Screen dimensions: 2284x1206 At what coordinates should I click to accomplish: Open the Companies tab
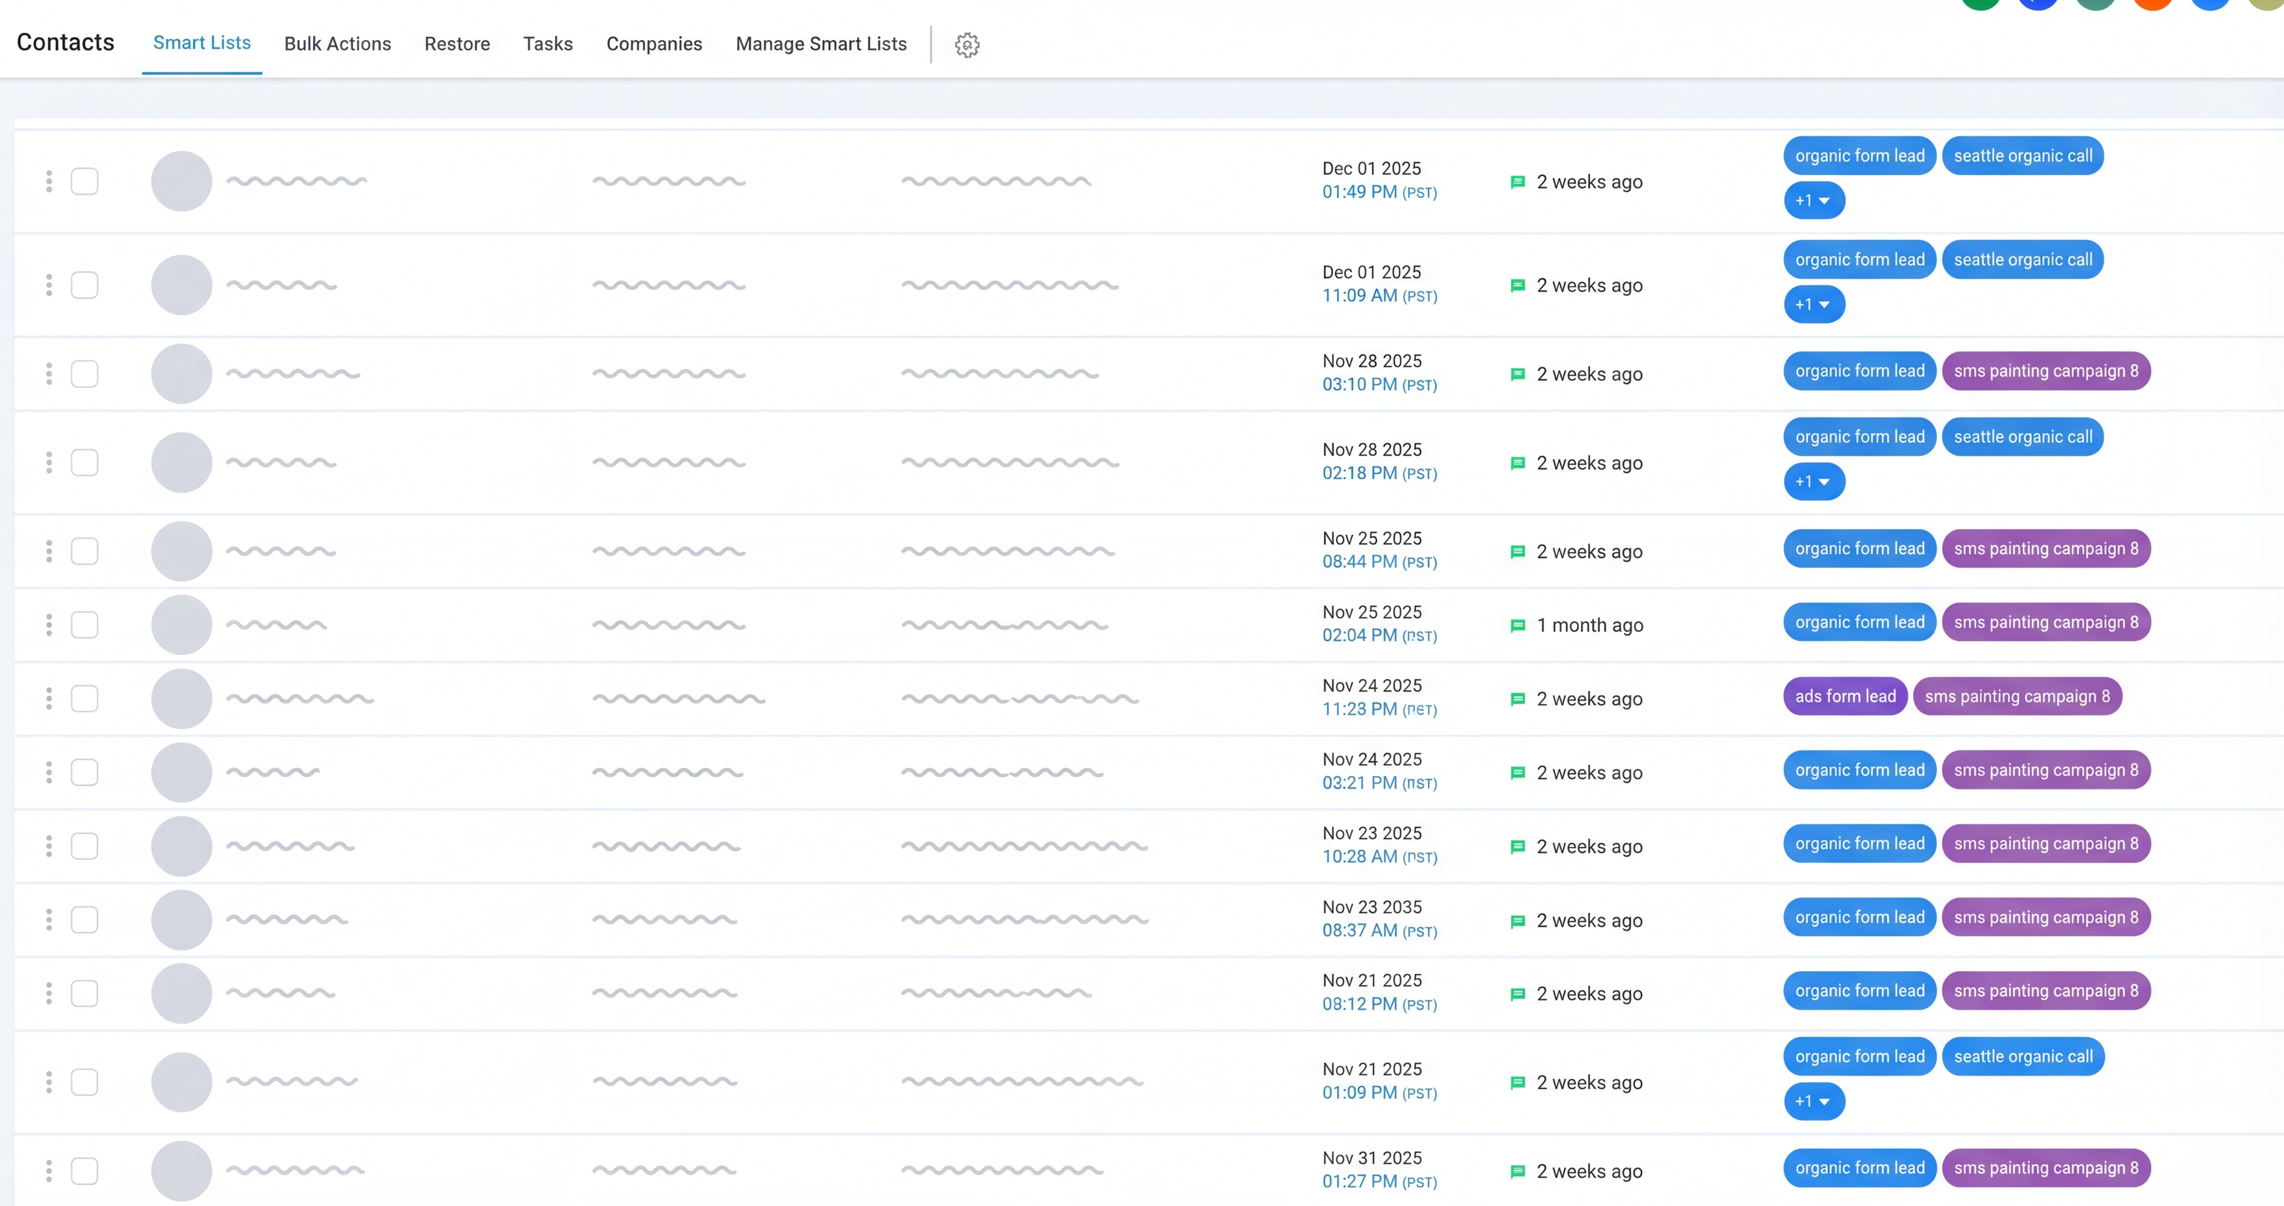pyautogui.click(x=654, y=43)
